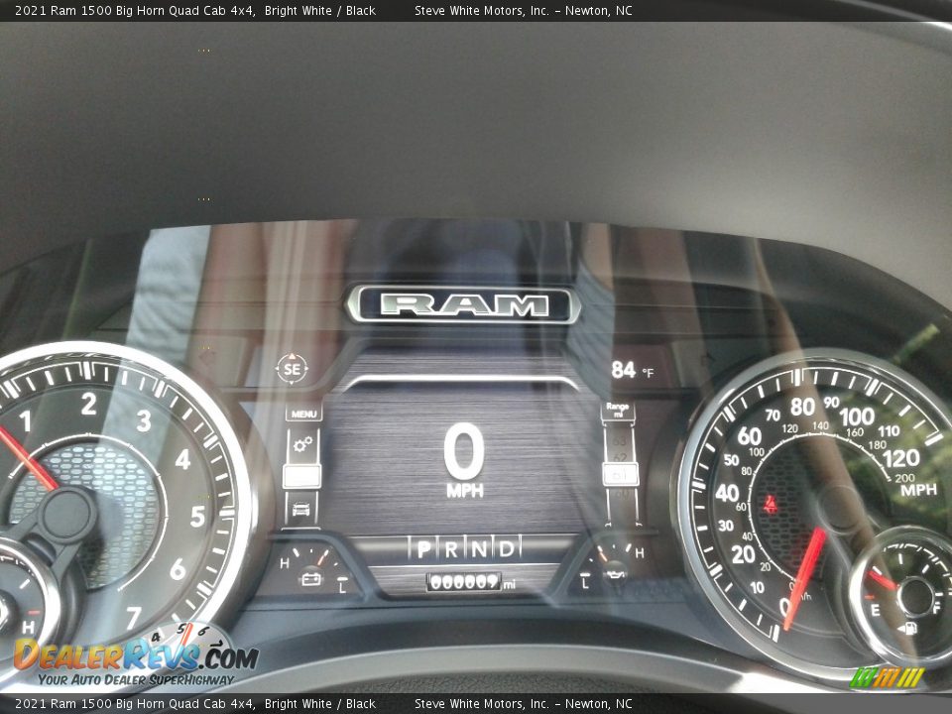
Task: Click the blank highlighted menu slot below gear icon
Action: pos(302,477)
